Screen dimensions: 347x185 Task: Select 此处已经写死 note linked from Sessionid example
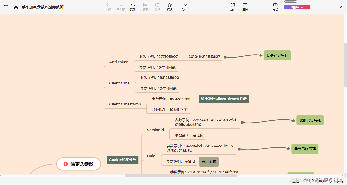pos(310,120)
